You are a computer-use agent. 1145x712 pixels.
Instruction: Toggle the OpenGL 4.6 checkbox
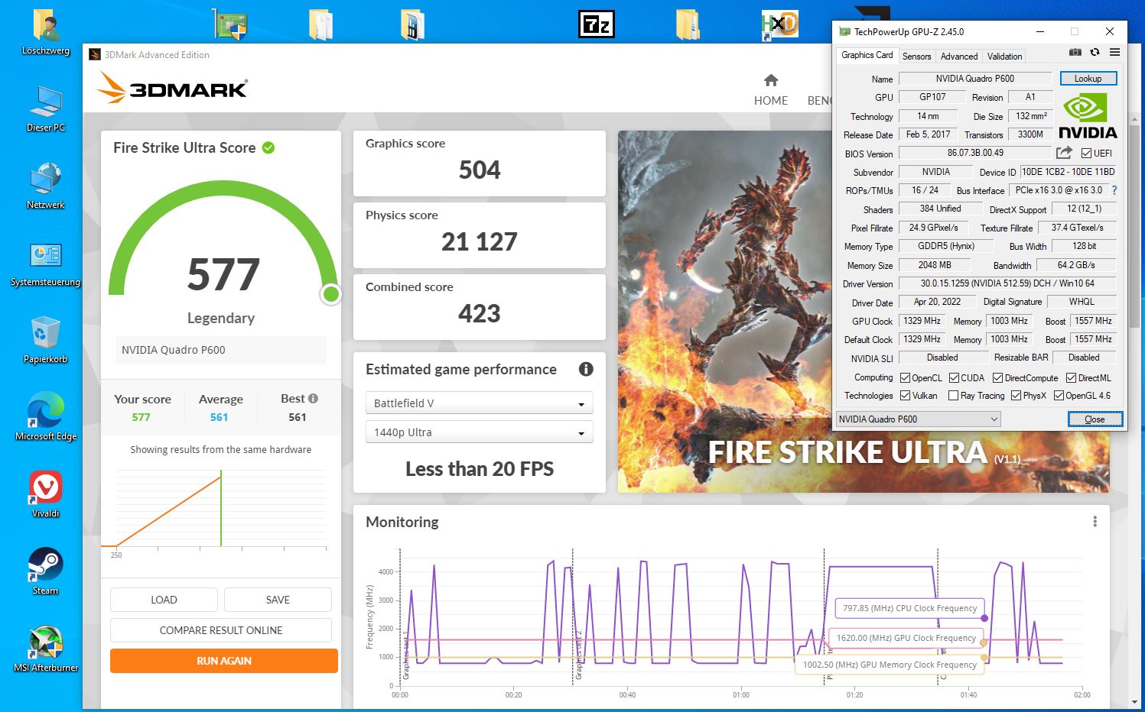(x=1059, y=395)
